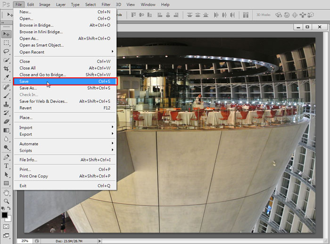Expand the toolbox with the double-arrow
330x244 pixels.
click(x=2, y=23)
